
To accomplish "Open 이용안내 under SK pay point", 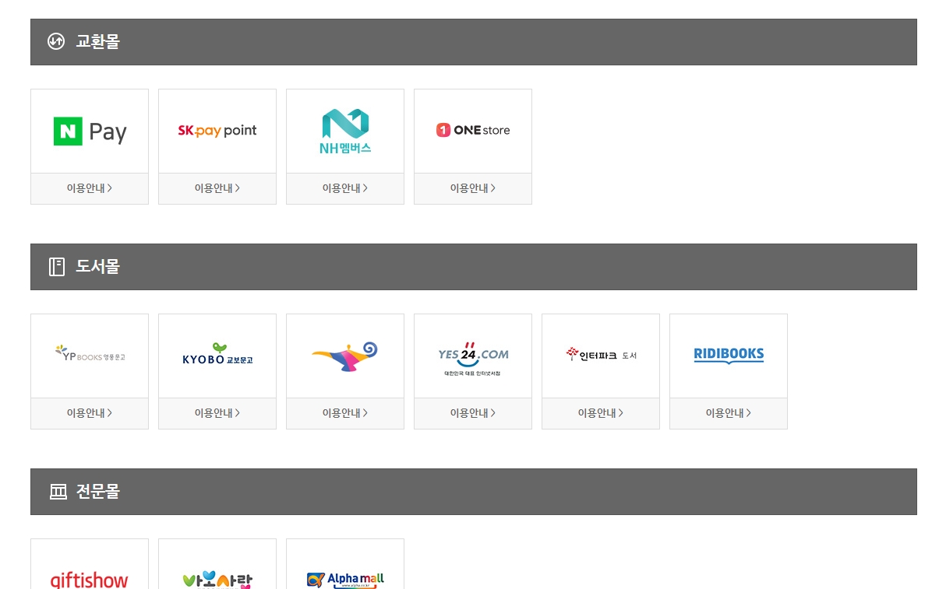I will click(x=217, y=188).
